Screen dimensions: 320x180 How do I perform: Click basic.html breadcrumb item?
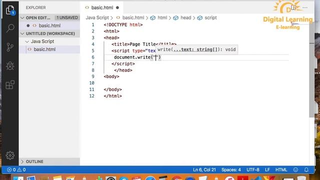133,18
